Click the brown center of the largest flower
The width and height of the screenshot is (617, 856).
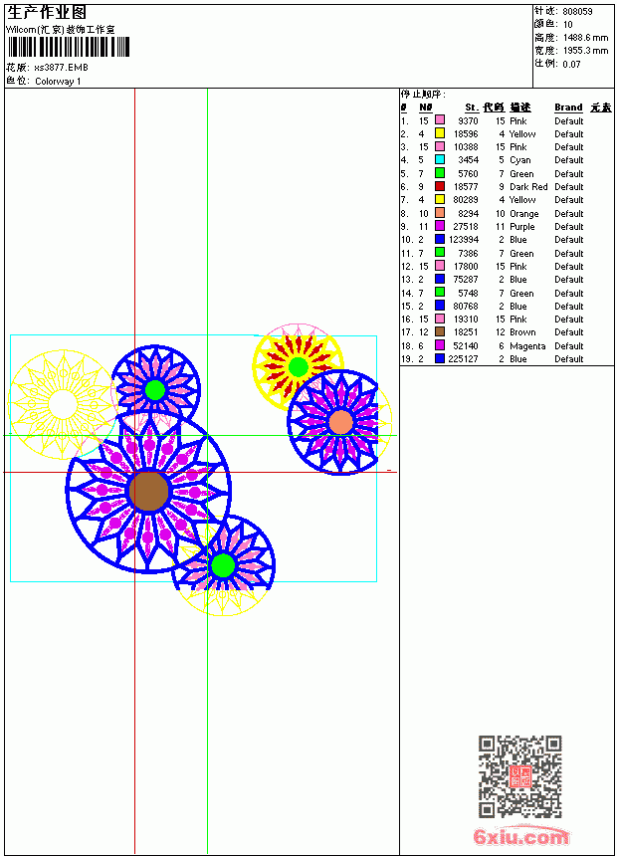pyautogui.click(x=148, y=492)
